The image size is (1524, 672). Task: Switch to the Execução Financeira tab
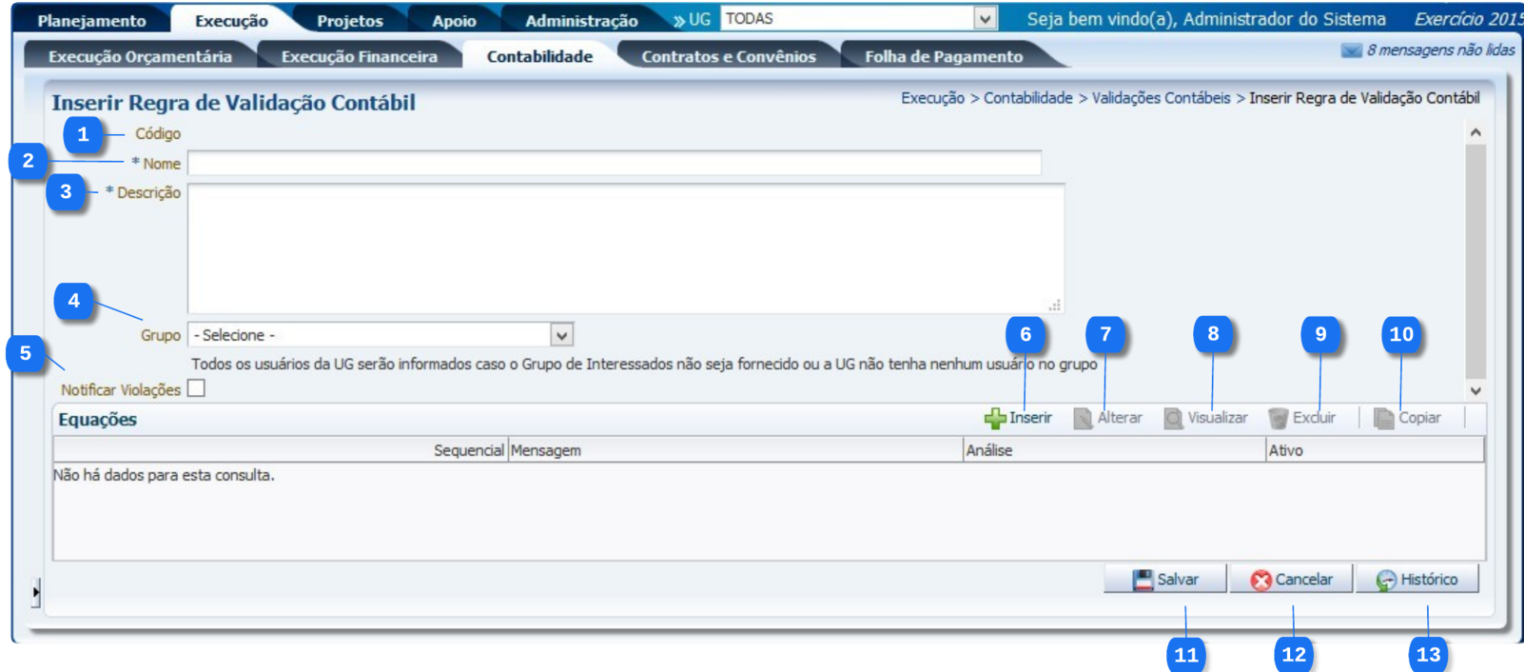point(359,57)
